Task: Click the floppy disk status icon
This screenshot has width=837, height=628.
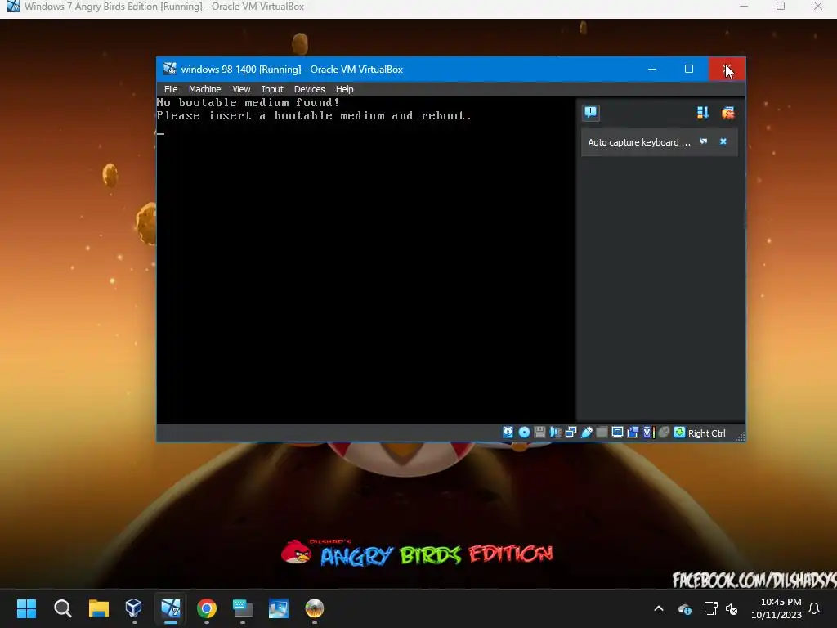Action: click(539, 432)
